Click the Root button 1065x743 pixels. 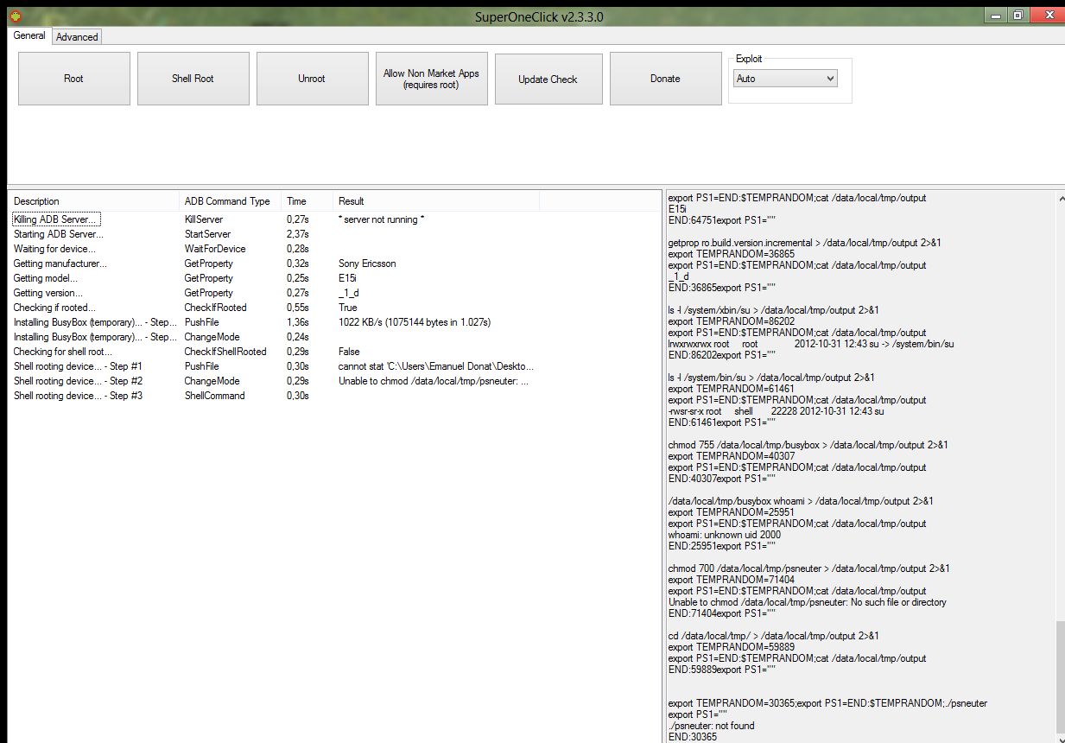coord(74,79)
